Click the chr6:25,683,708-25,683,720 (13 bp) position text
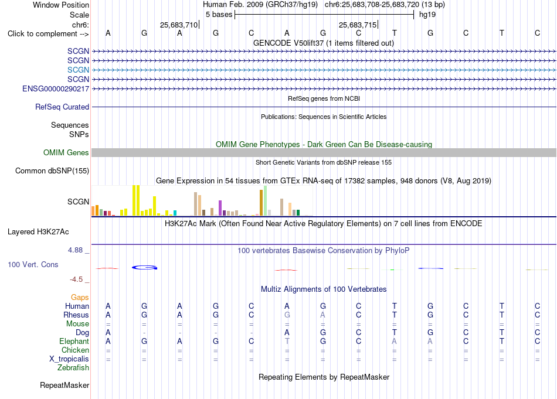 (385, 5)
